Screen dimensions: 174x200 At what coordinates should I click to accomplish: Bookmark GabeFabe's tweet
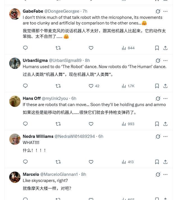pyautogui.click(x=157, y=48)
